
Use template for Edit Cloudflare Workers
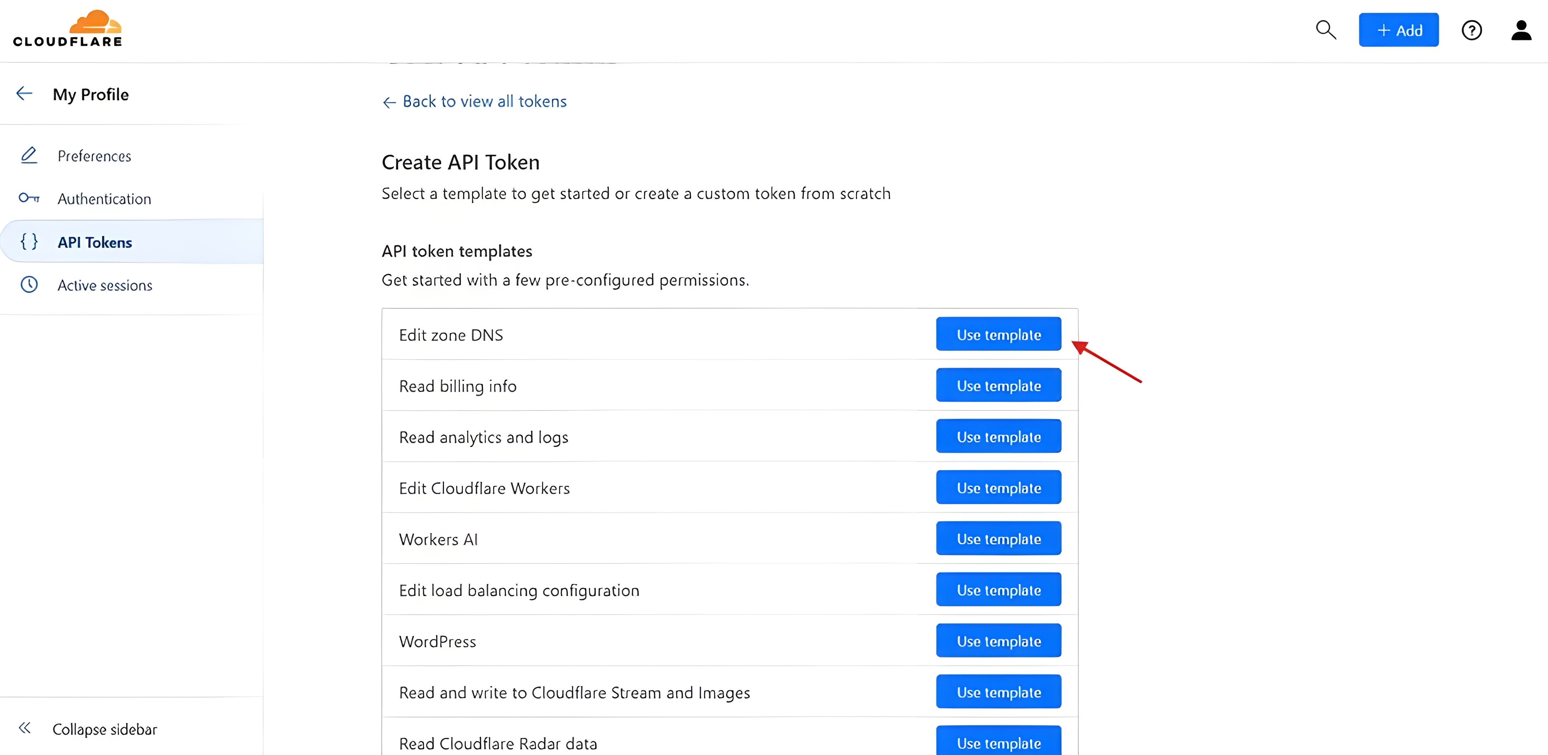pos(998,487)
